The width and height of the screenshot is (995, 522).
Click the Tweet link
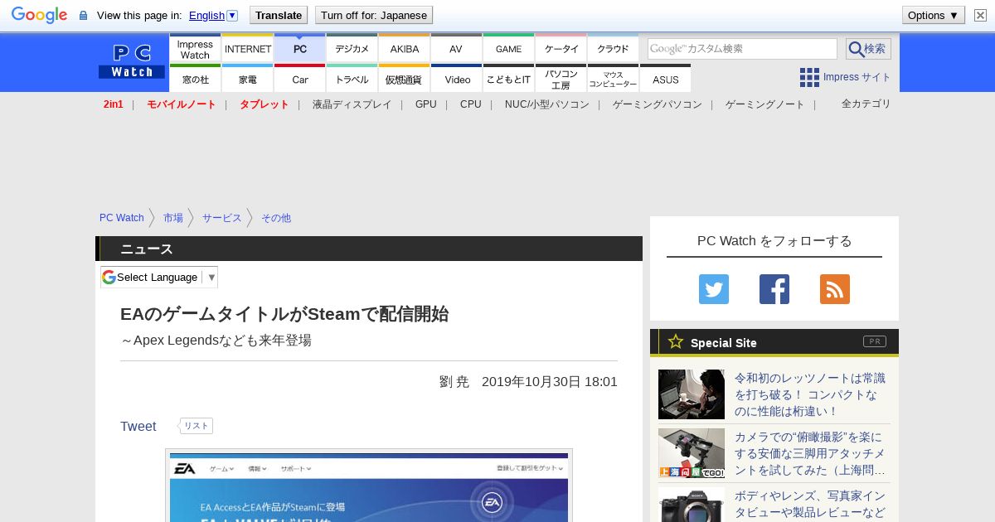point(138,426)
